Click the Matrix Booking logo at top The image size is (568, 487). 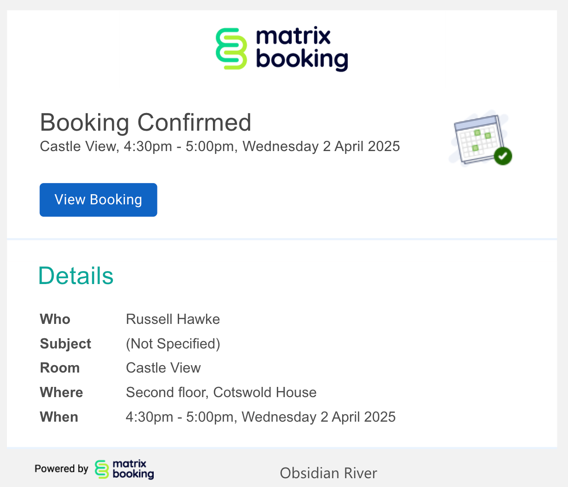281,49
